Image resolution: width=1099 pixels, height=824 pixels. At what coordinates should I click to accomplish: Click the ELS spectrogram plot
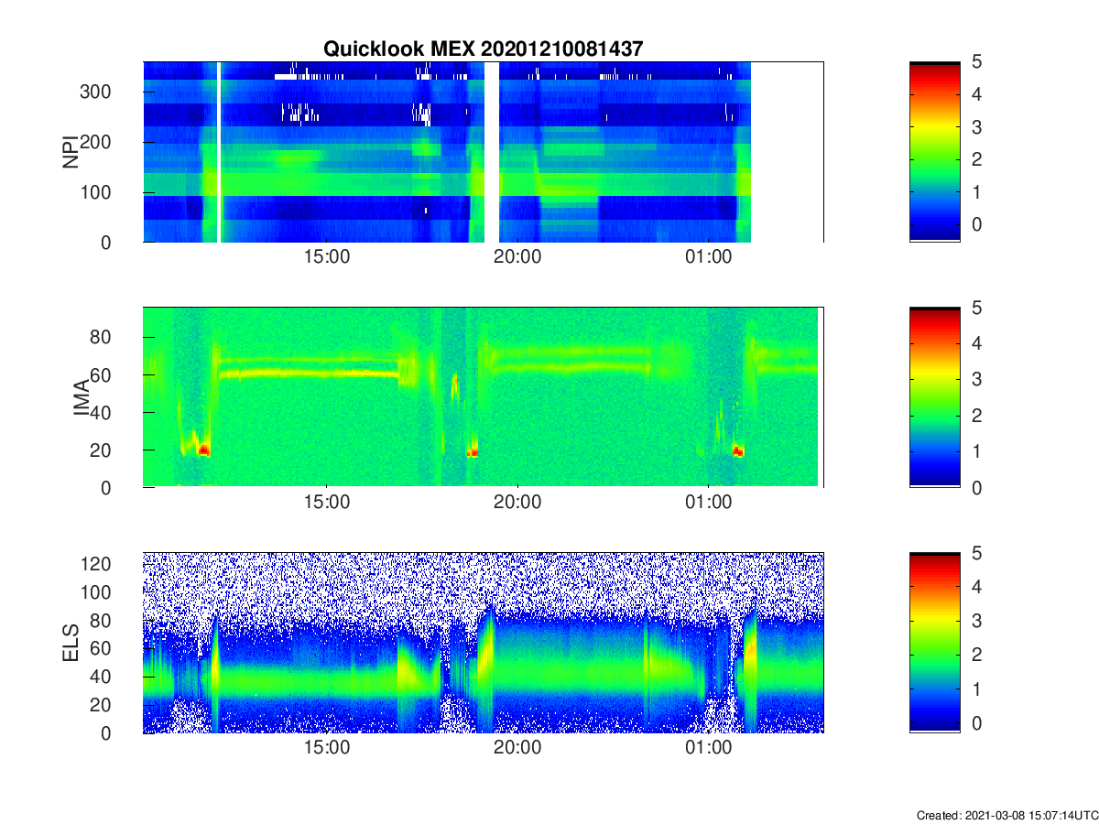point(483,643)
